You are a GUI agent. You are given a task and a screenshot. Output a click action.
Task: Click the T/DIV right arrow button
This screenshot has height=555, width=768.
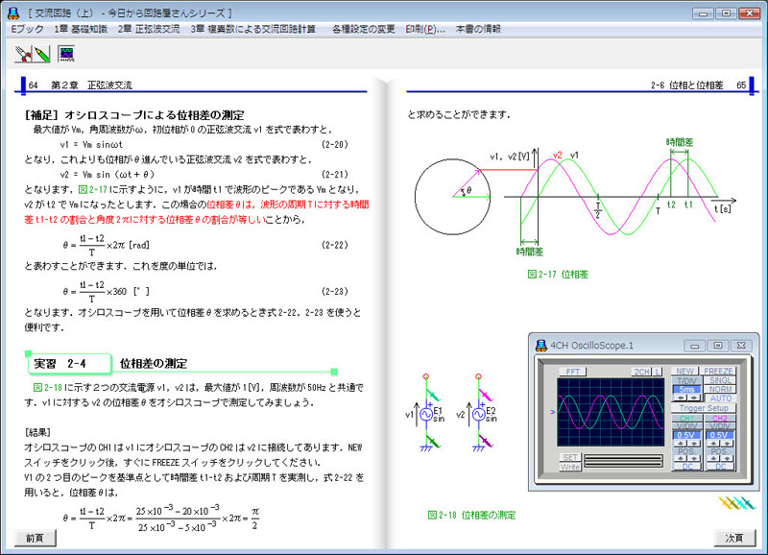(x=694, y=398)
